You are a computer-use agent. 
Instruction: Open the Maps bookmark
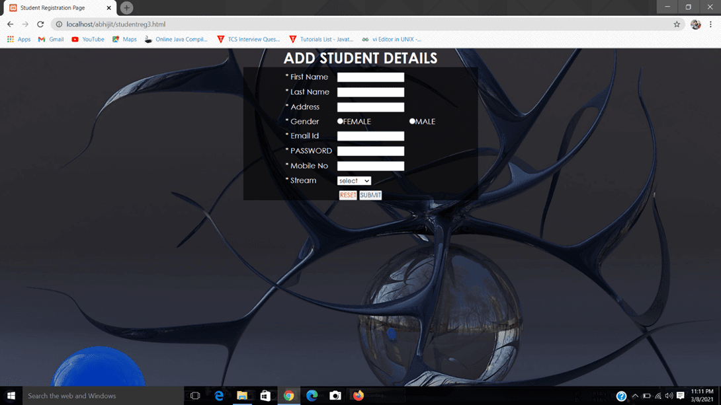point(124,40)
